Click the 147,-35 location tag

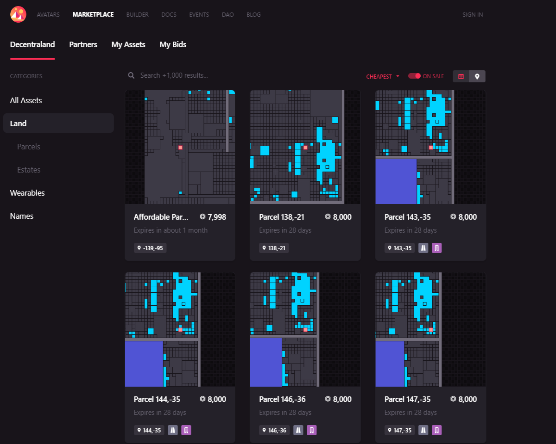pos(400,430)
